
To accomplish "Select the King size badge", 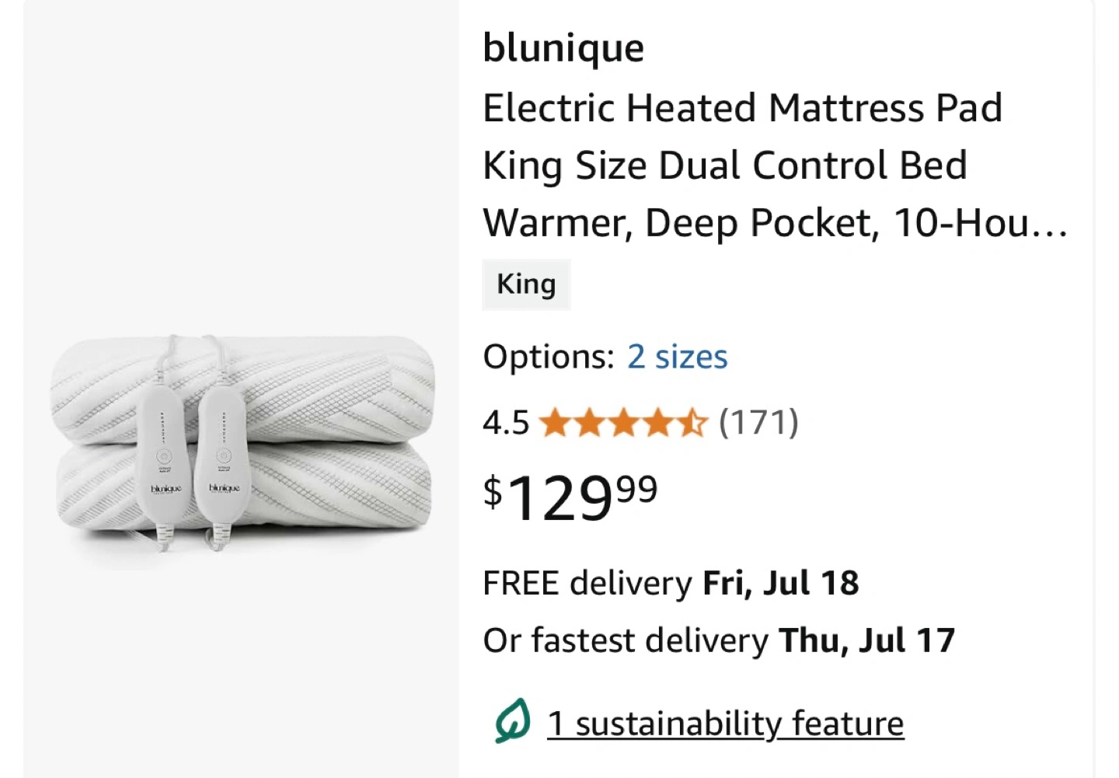I will click(x=526, y=284).
